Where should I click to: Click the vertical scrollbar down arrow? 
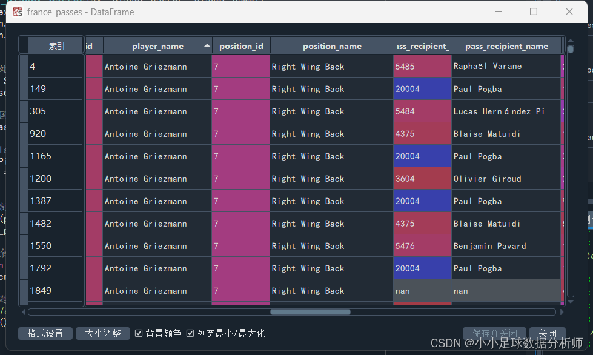(x=571, y=302)
